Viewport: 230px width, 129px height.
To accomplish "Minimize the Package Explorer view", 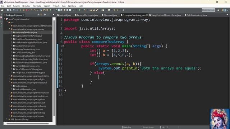I will click(51, 14).
